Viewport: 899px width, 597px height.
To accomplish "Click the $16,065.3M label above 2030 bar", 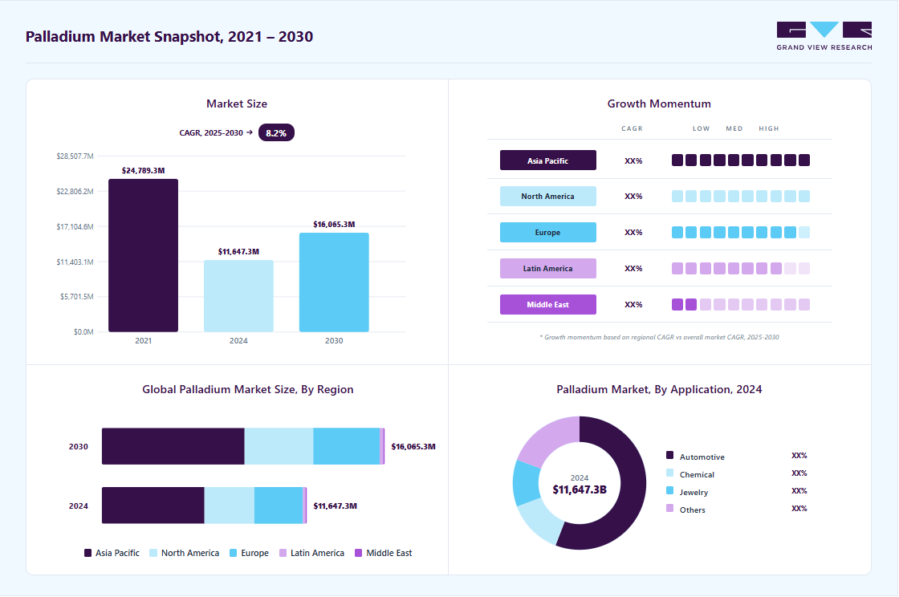I will point(334,225).
